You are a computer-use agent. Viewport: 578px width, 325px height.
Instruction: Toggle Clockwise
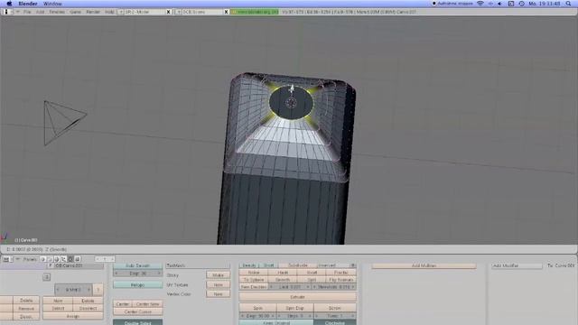coord(335,322)
